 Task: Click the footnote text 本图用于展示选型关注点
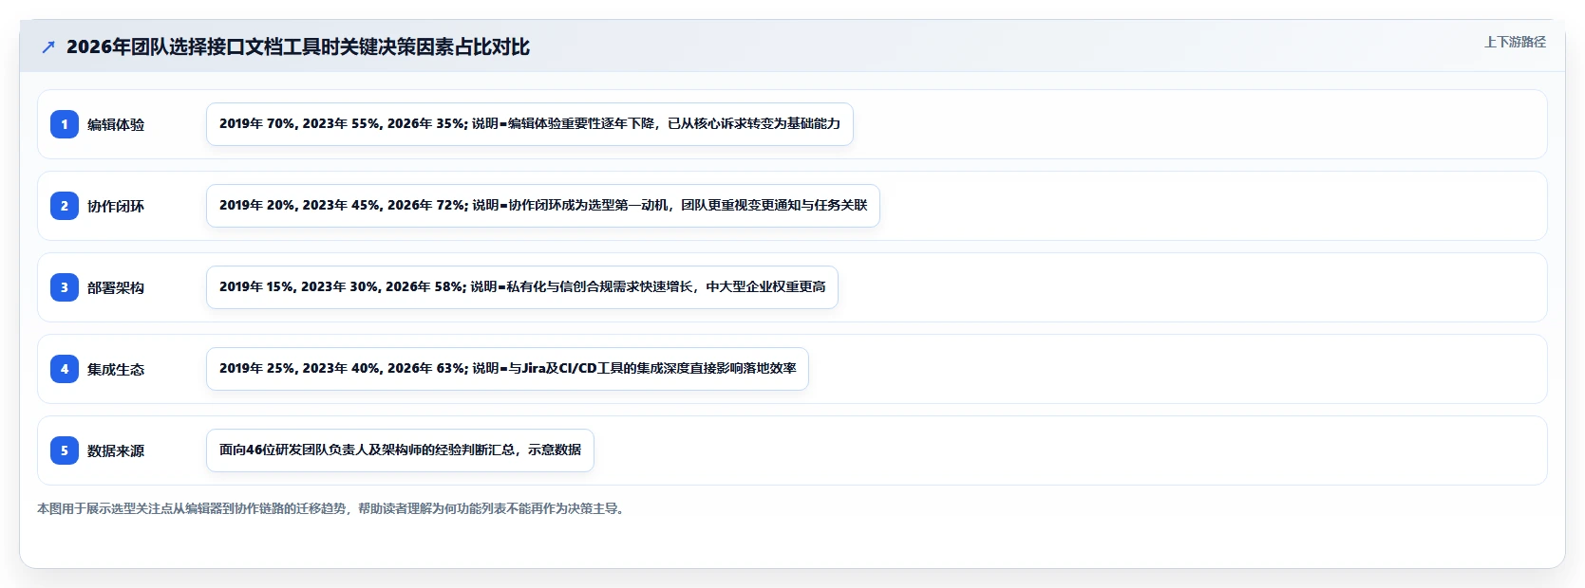tap(332, 508)
